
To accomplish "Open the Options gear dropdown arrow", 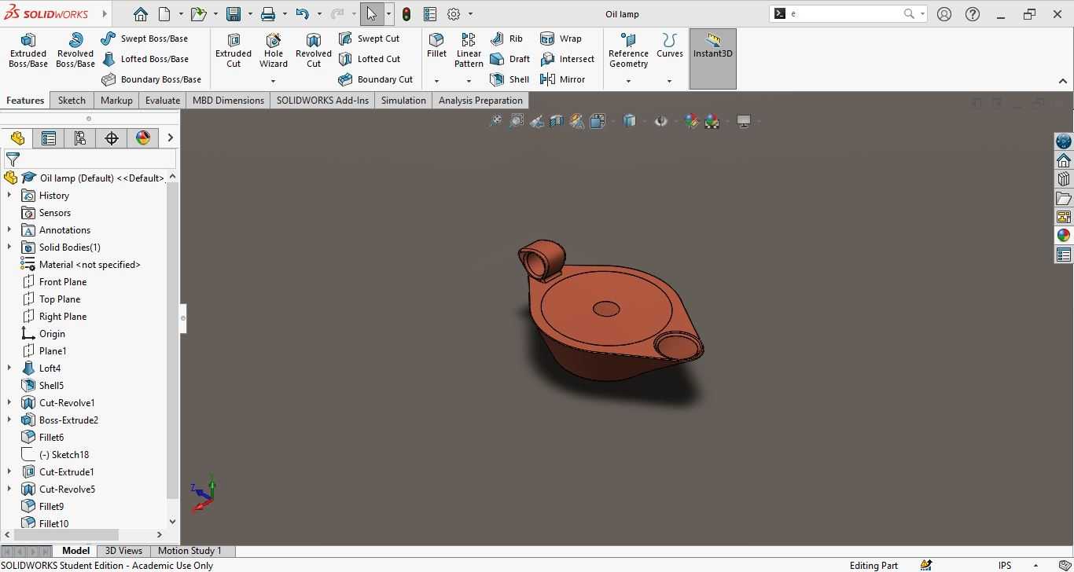I will (x=471, y=14).
